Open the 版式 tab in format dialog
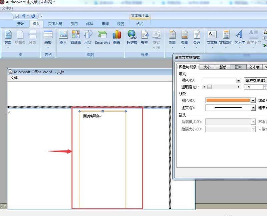 223,67
